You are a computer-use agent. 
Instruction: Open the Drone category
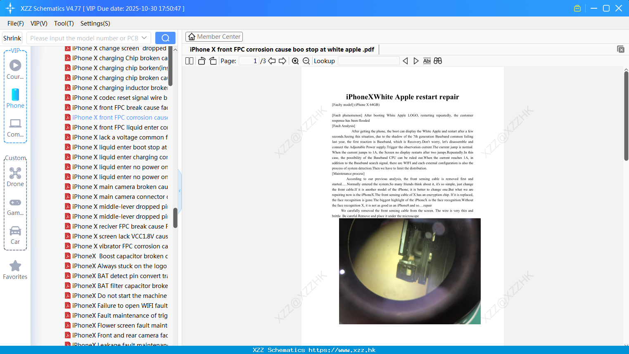15,177
